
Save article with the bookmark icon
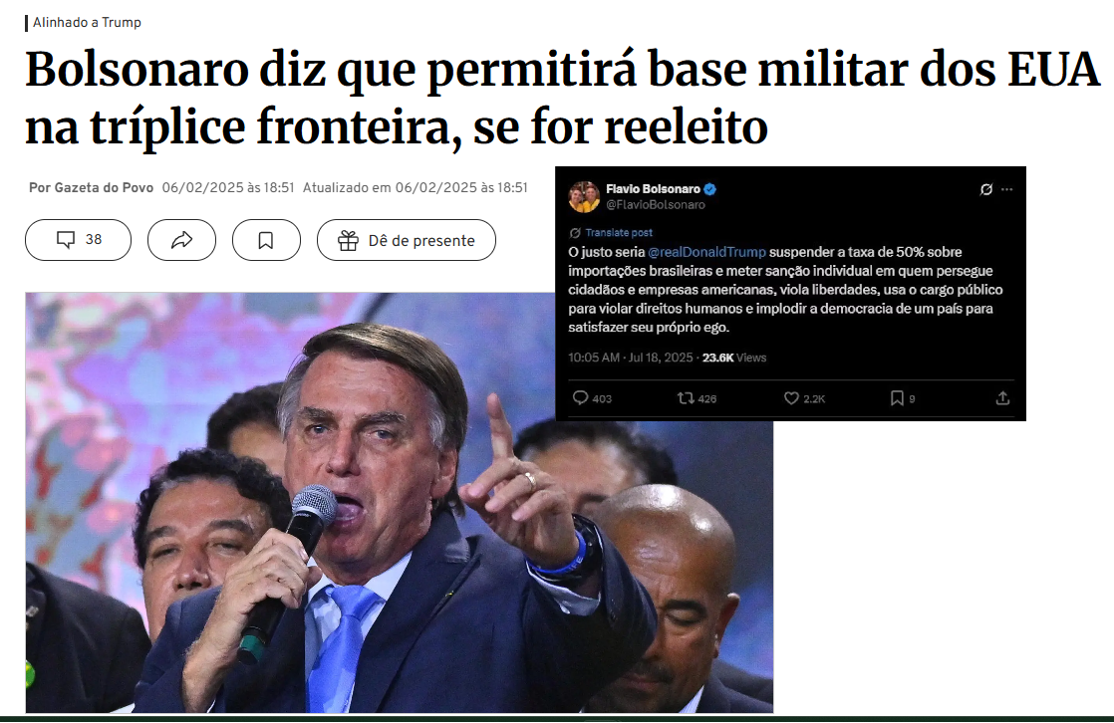tap(266, 240)
